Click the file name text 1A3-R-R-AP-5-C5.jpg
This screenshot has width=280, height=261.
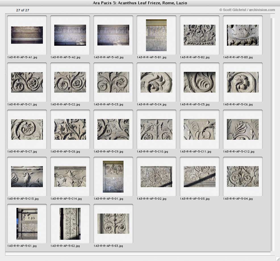(x=195, y=105)
